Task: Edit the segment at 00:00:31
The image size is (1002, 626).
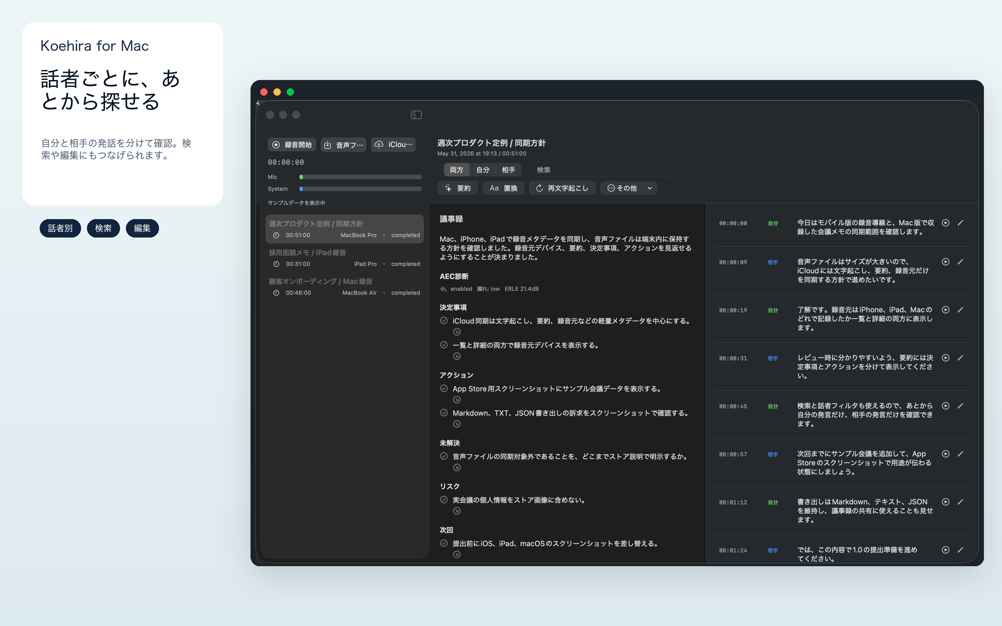Action: click(x=960, y=358)
